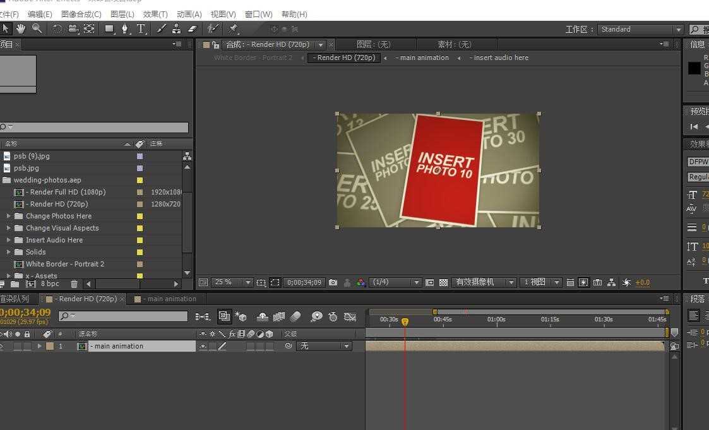Image resolution: width=709 pixels, height=430 pixels.
Task: Toggle transparency grid in the viewer
Action: (x=444, y=283)
